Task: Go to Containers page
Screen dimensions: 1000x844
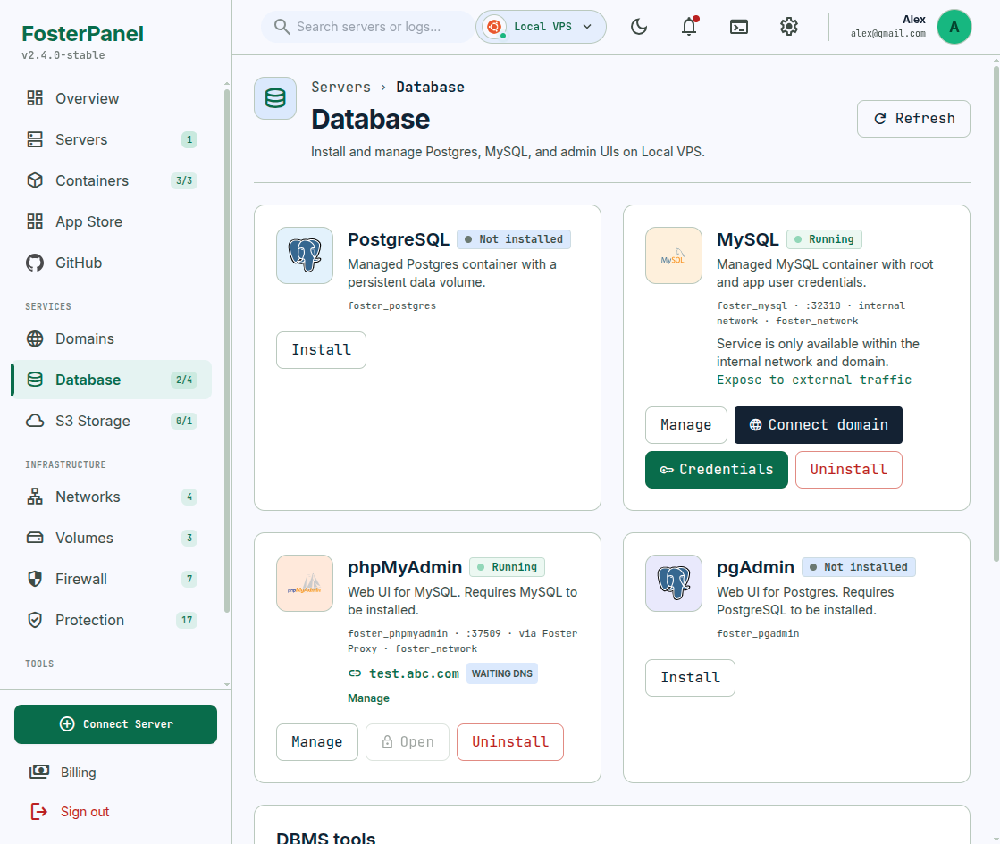Action: click(x=112, y=180)
